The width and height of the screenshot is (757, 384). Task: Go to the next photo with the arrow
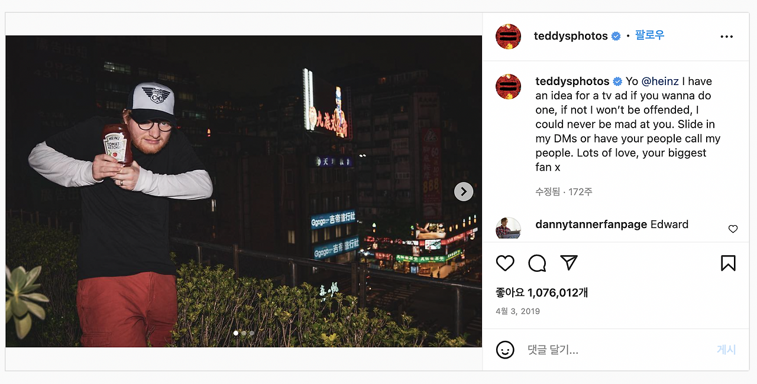point(464,191)
